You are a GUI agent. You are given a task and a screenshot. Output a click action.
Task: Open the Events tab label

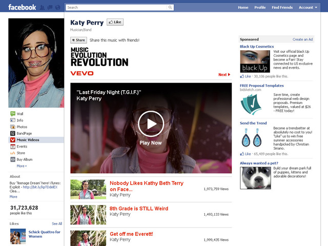click(22, 147)
